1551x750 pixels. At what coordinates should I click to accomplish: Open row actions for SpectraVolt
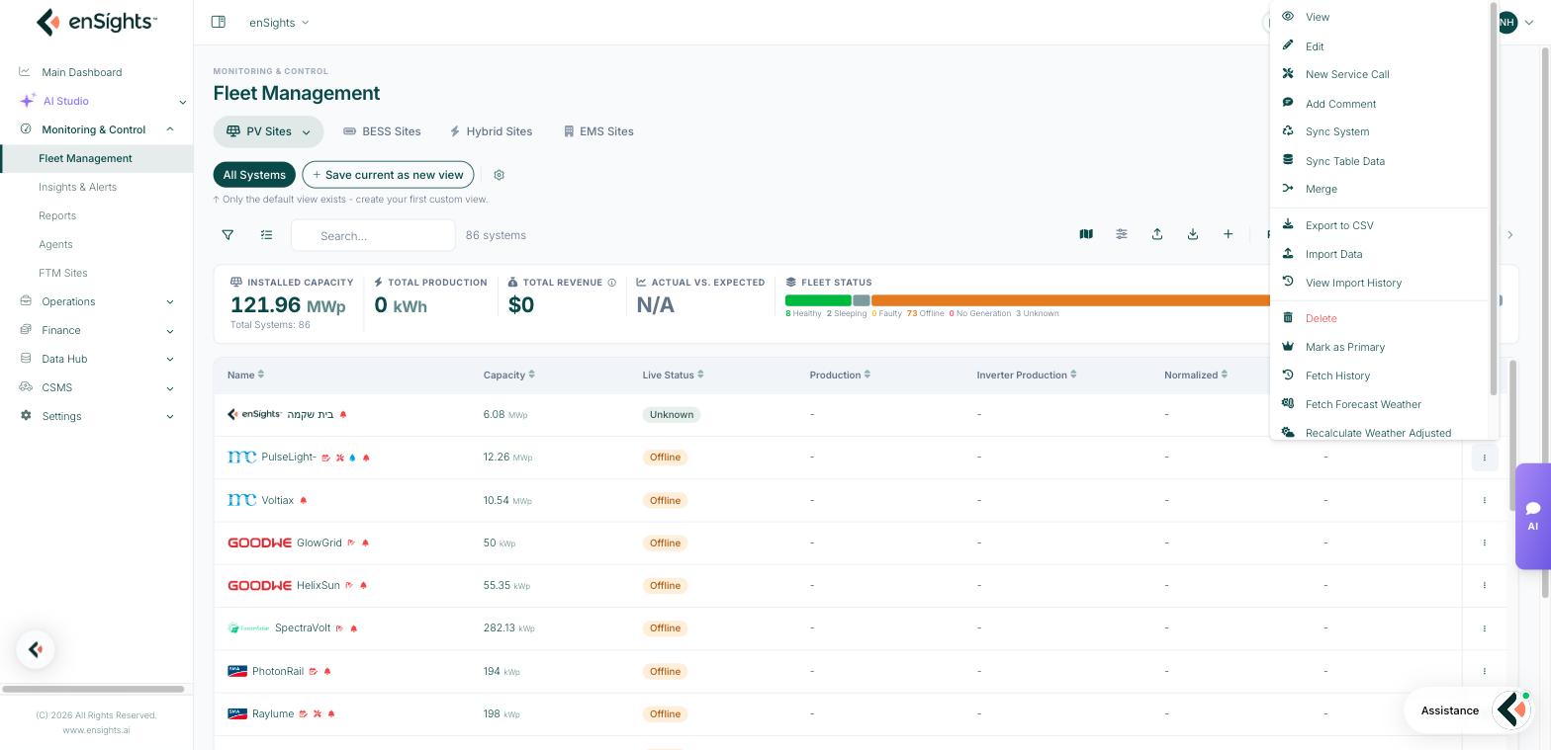click(1485, 628)
